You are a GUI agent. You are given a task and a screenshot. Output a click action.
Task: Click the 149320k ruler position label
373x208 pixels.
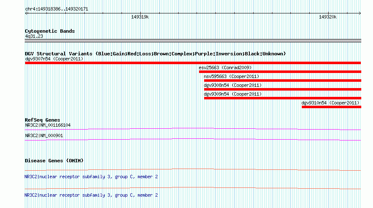tap(328, 17)
